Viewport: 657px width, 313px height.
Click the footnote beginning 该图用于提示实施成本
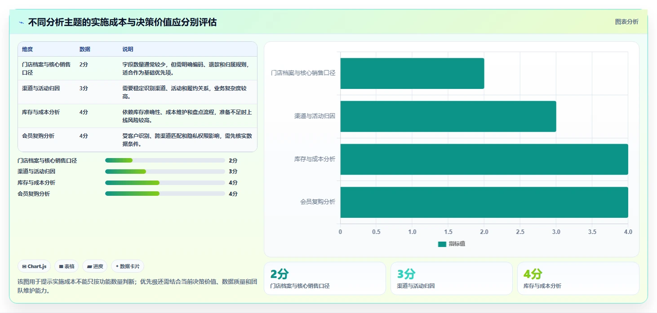coord(137,286)
